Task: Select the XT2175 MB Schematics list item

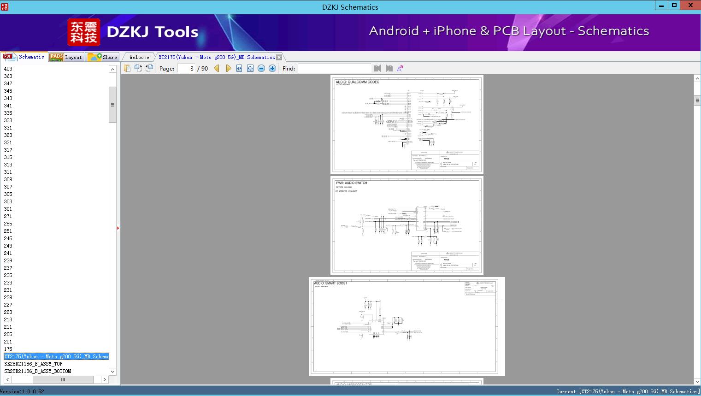Action: (x=56, y=356)
